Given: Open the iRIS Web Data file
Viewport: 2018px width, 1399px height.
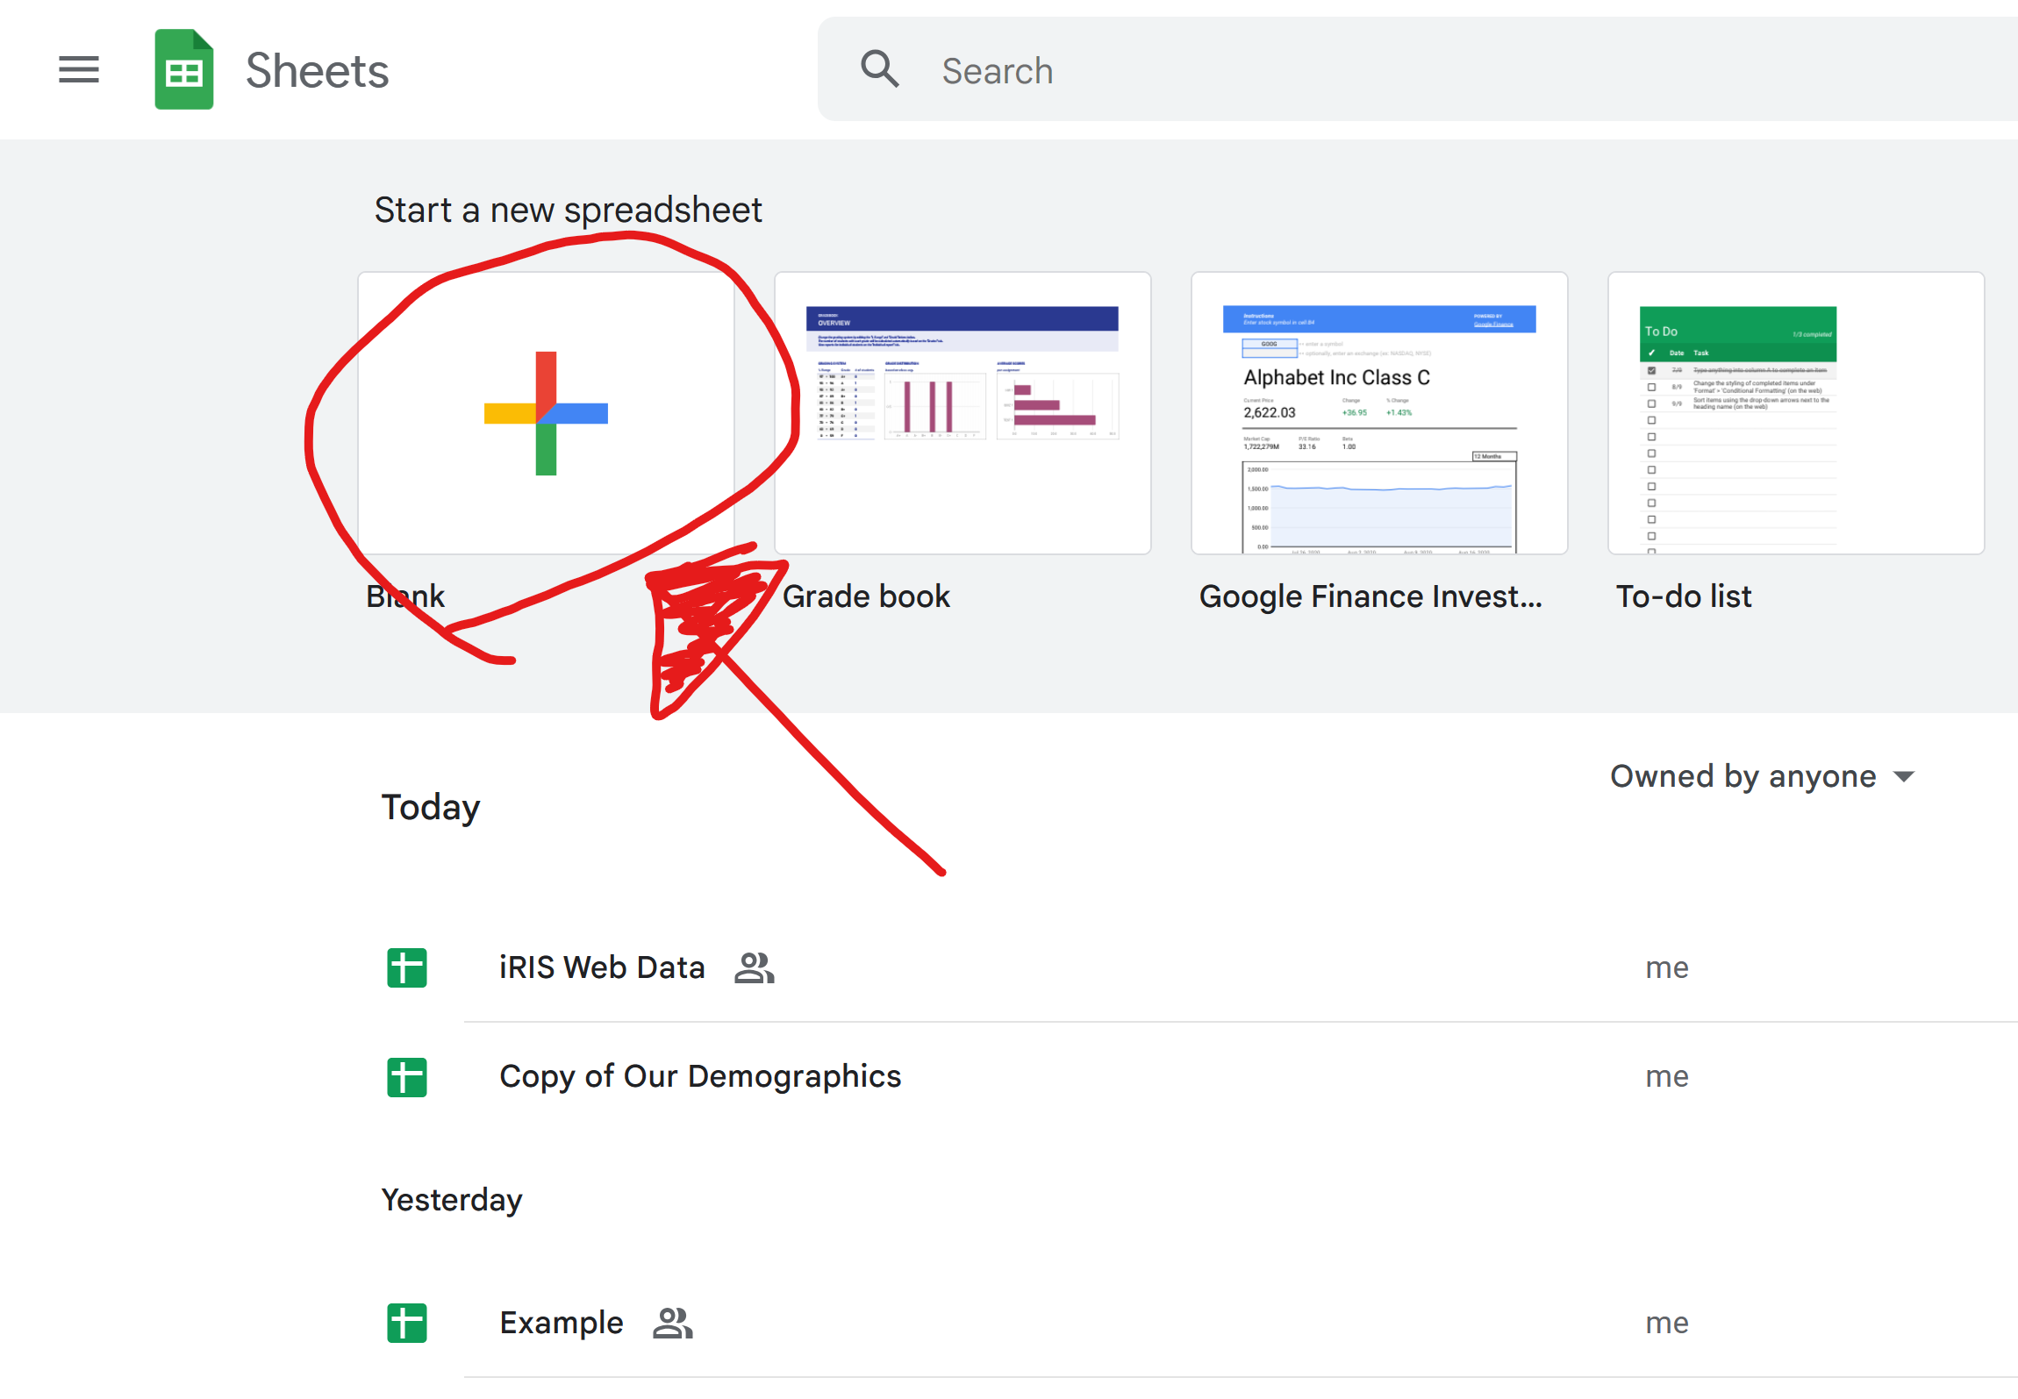Looking at the screenshot, I should (602, 967).
